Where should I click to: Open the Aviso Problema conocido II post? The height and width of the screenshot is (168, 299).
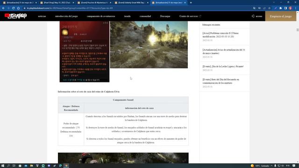221,35
